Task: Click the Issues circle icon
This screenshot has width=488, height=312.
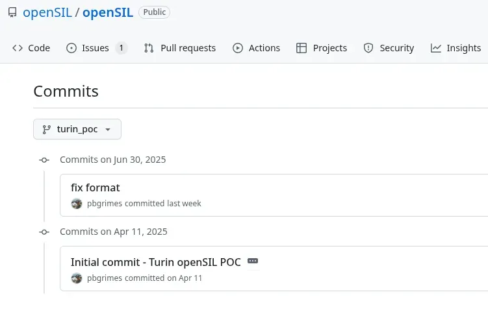Action: (71, 48)
